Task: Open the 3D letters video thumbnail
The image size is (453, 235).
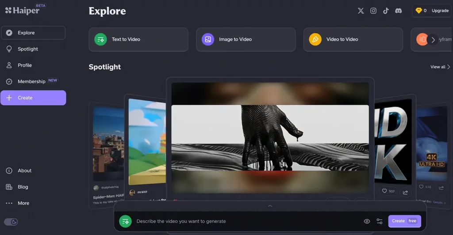Action: coord(393,141)
